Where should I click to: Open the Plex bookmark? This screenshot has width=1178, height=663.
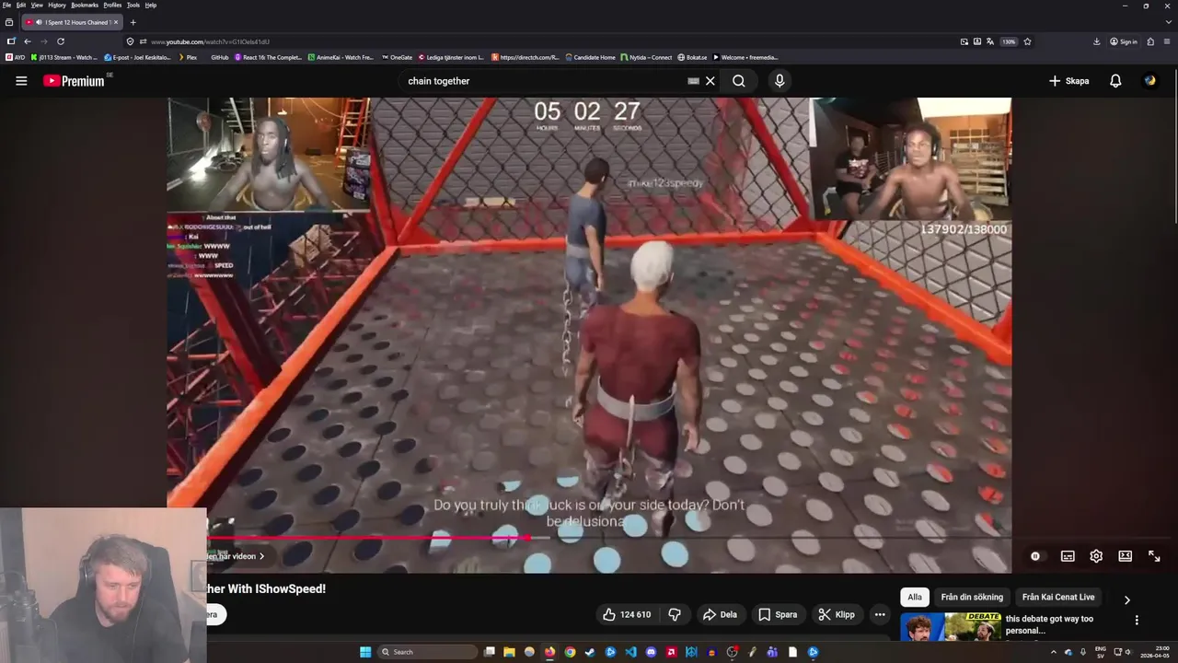pos(187,57)
